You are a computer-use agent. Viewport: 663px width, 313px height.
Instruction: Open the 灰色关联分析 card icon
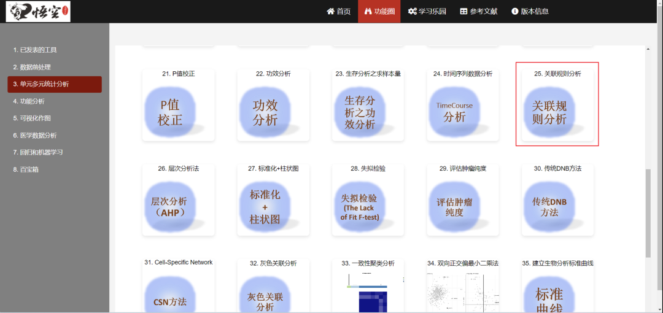(x=266, y=295)
